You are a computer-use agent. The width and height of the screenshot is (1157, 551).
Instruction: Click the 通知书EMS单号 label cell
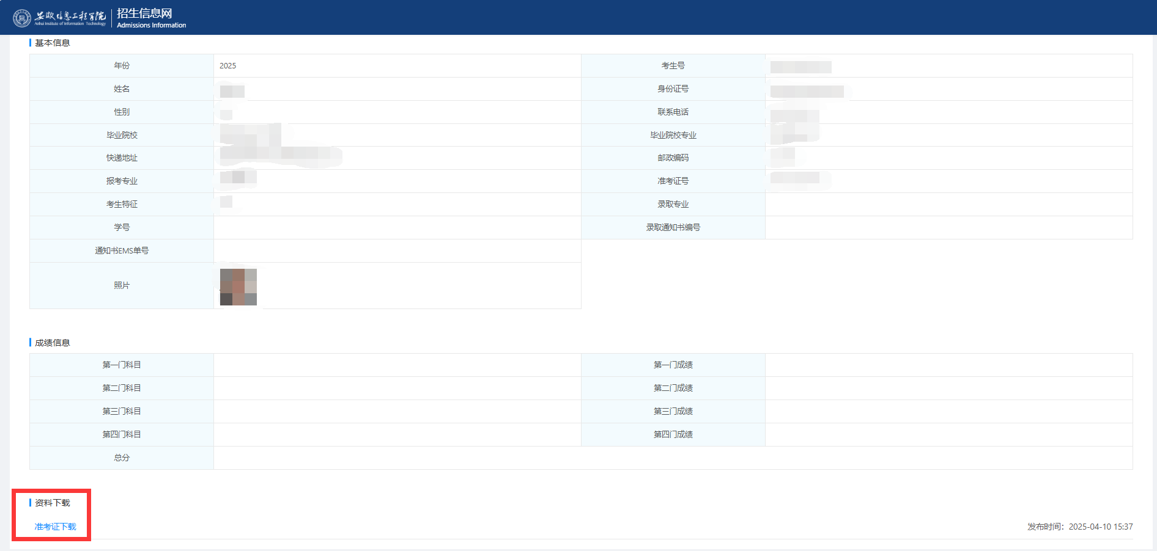tap(122, 251)
